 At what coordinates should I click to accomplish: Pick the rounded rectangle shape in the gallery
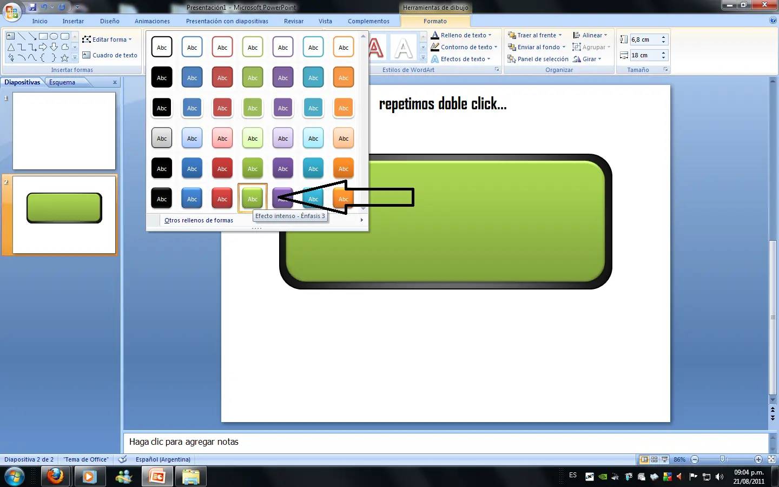click(65, 36)
